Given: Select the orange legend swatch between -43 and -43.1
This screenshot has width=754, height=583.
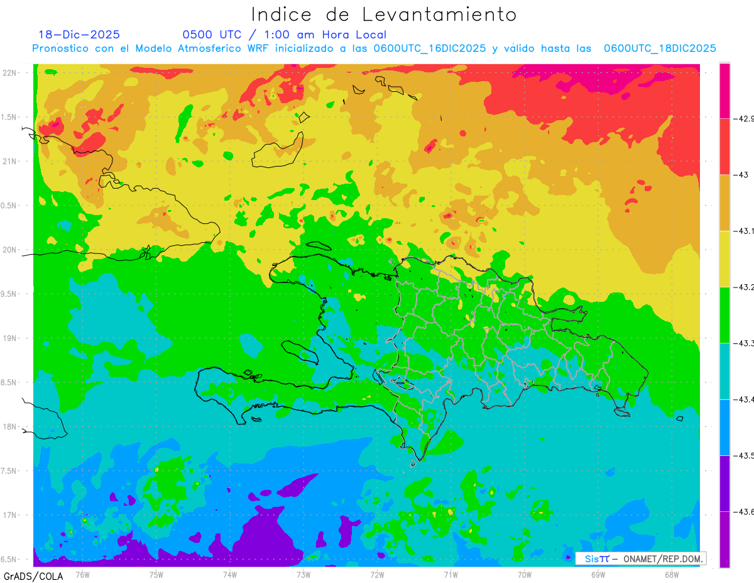Looking at the screenshot, I should tap(724, 203).
